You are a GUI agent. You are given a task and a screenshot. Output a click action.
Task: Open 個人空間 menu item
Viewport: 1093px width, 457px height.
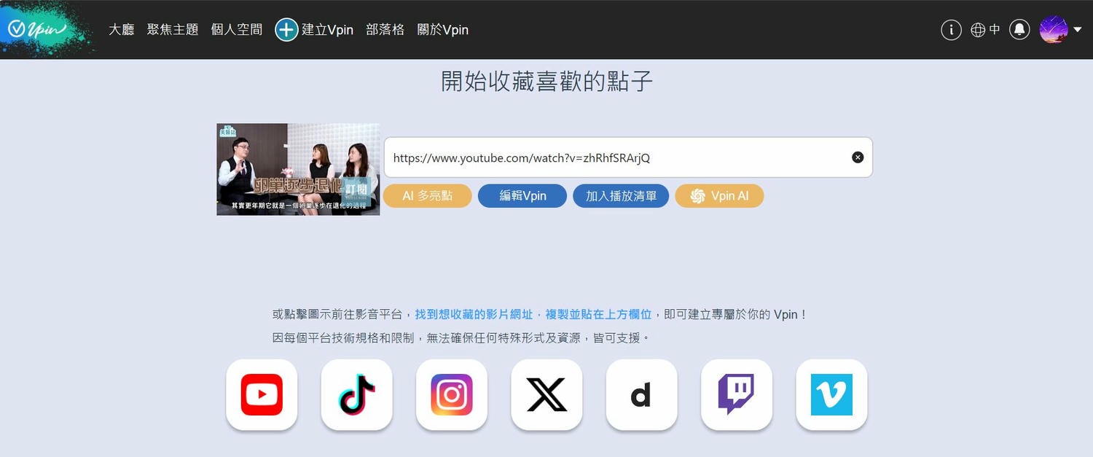[237, 30]
